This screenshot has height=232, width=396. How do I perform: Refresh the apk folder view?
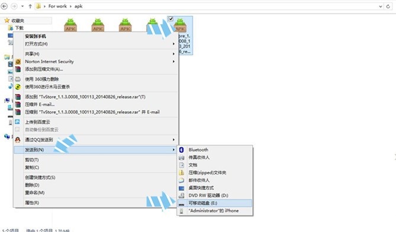pyautogui.click(x=388, y=7)
